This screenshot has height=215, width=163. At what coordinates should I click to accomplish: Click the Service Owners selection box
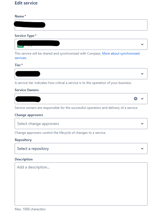(x=81, y=99)
